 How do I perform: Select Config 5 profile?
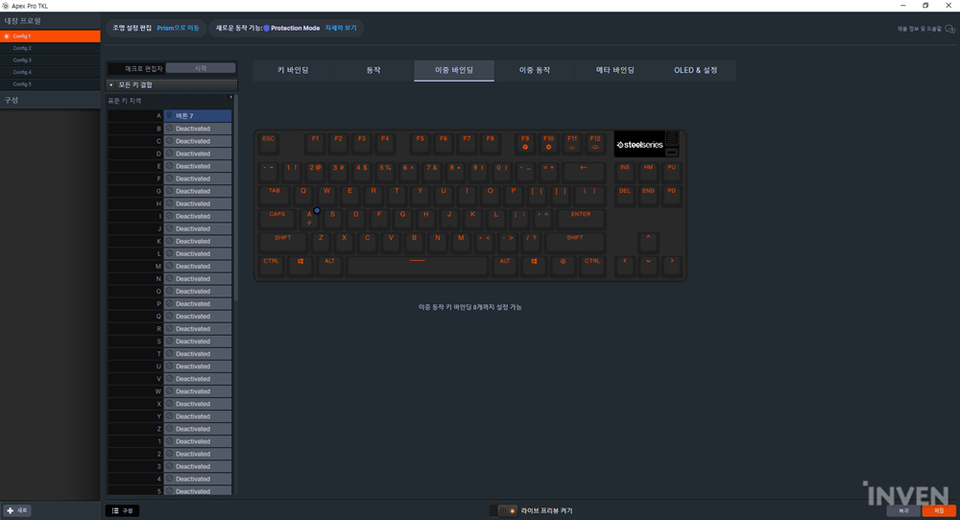pos(50,83)
